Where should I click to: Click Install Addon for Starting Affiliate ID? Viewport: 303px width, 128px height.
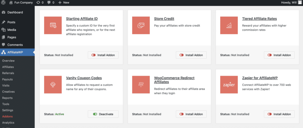103,55
